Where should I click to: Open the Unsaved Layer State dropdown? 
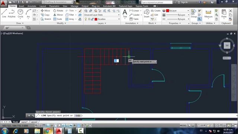point(102,15)
